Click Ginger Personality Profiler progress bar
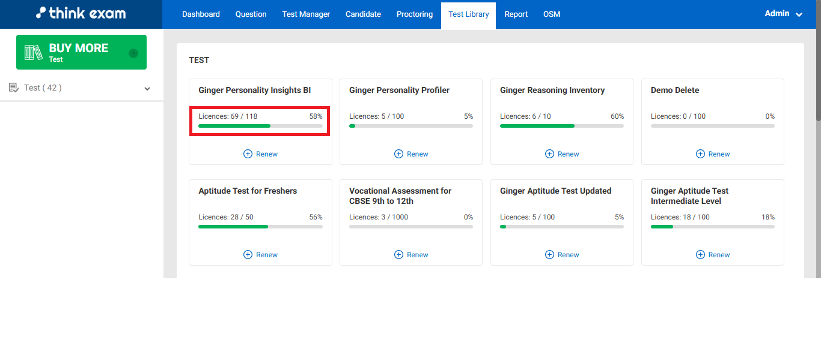Viewport: 821px width, 343px height. [411, 126]
